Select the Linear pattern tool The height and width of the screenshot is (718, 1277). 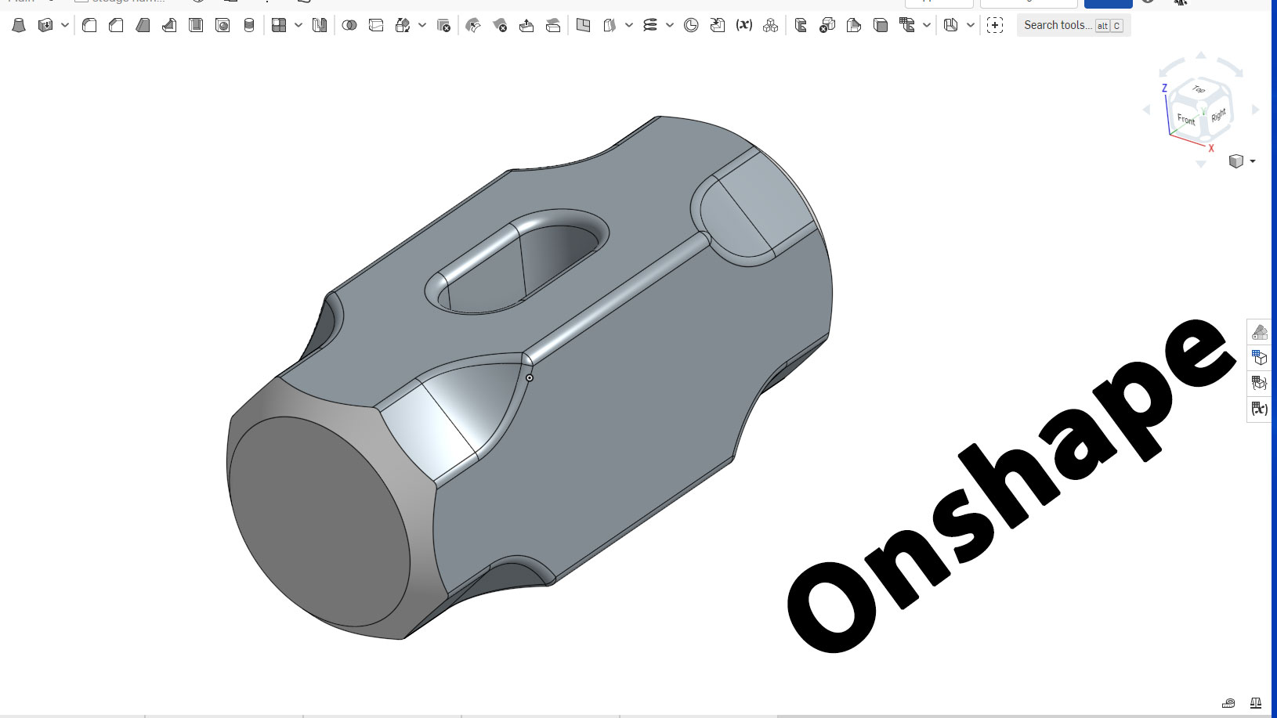pos(279,26)
